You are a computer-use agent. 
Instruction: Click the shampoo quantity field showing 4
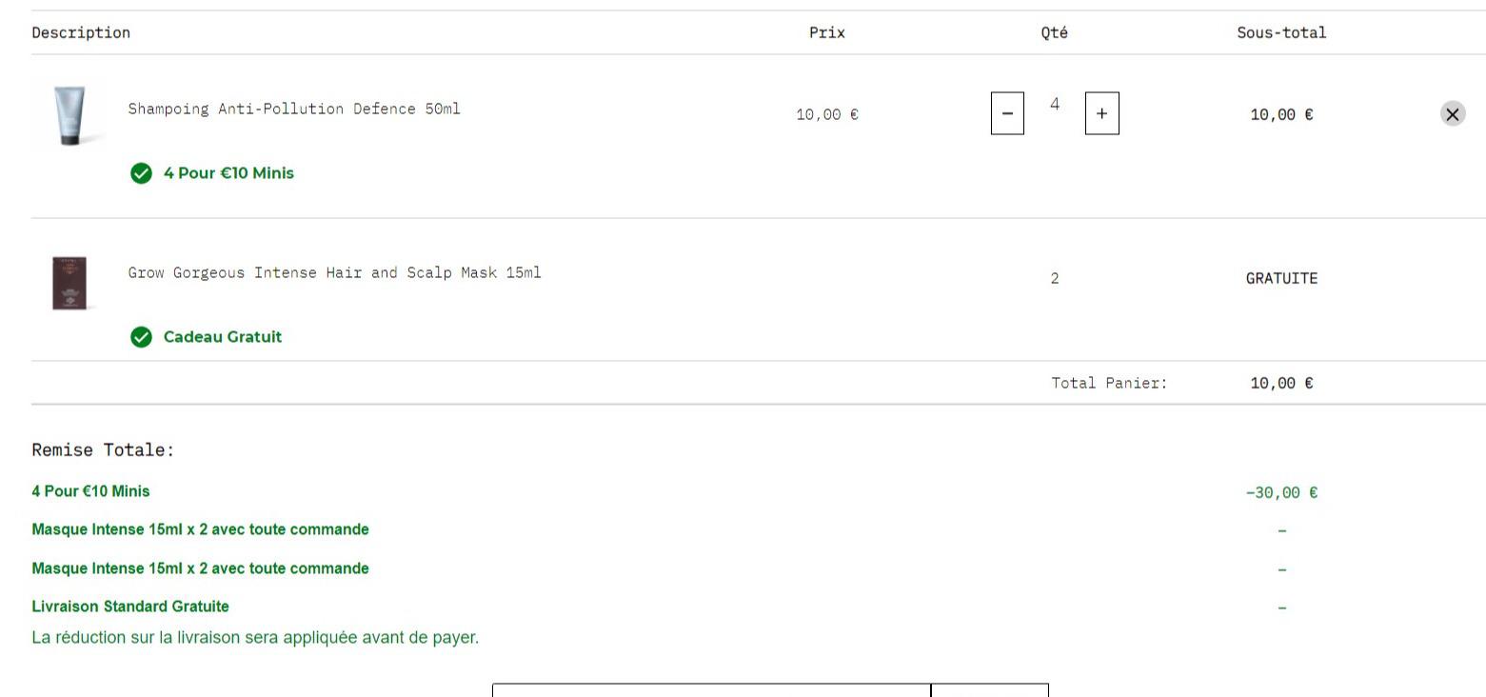click(x=1055, y=105)
